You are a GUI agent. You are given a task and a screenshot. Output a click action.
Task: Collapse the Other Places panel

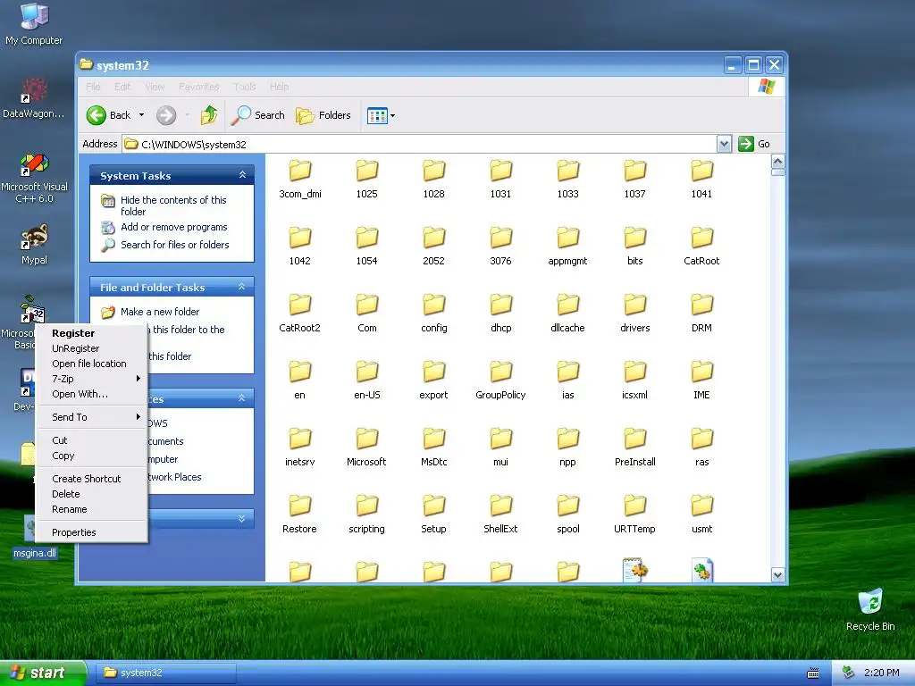(x=242, y=398)
